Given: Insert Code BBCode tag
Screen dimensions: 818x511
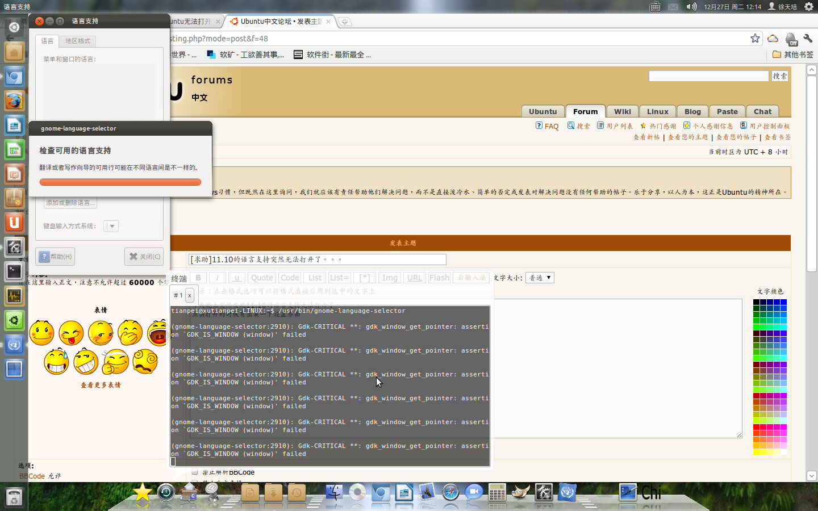Looking at the screenshot, I should [x=290, y=278].
